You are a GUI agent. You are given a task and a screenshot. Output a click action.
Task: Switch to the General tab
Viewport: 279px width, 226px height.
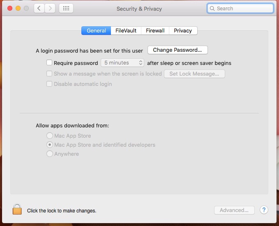tap(96, 30)
